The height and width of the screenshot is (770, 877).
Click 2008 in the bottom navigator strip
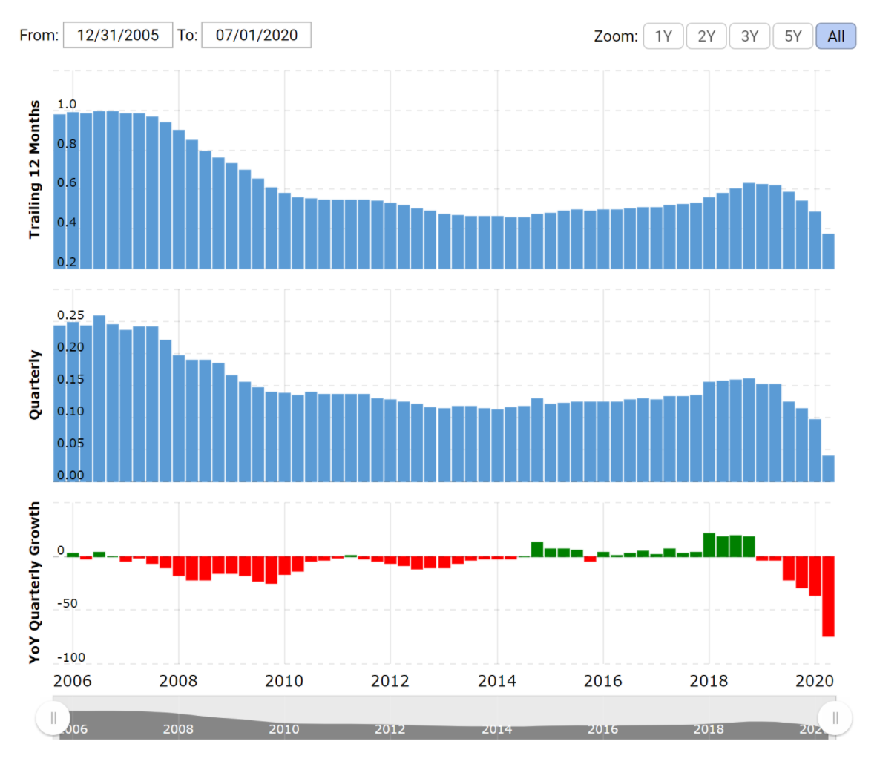pyautogui.click(x=178, y=729)
